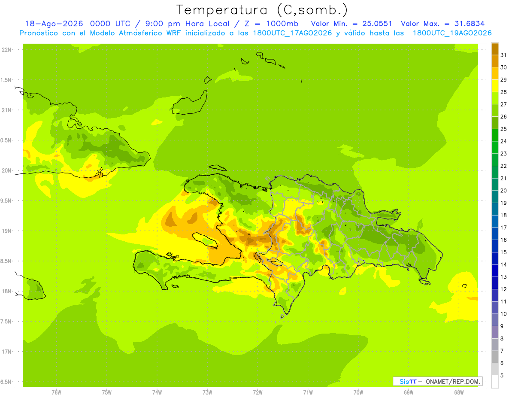Pick the teal legend swatch between 19 and 20
Screen dimensions: 515x398
(495, 197)
